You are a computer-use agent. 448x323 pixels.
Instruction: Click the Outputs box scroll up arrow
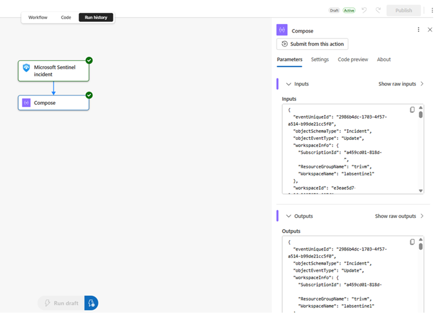coord(420,240)
